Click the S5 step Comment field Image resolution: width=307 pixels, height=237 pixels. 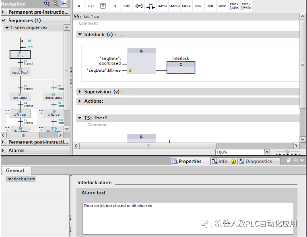88,23
